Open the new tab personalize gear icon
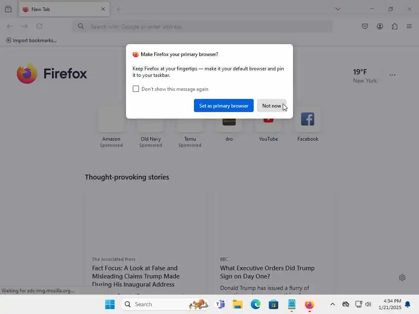 402,278
